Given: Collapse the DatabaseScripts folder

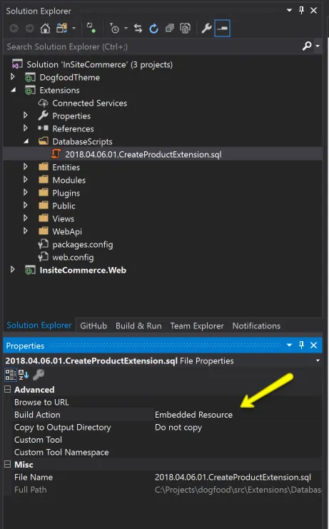Looking at the screenshot, I should (26, 141).
